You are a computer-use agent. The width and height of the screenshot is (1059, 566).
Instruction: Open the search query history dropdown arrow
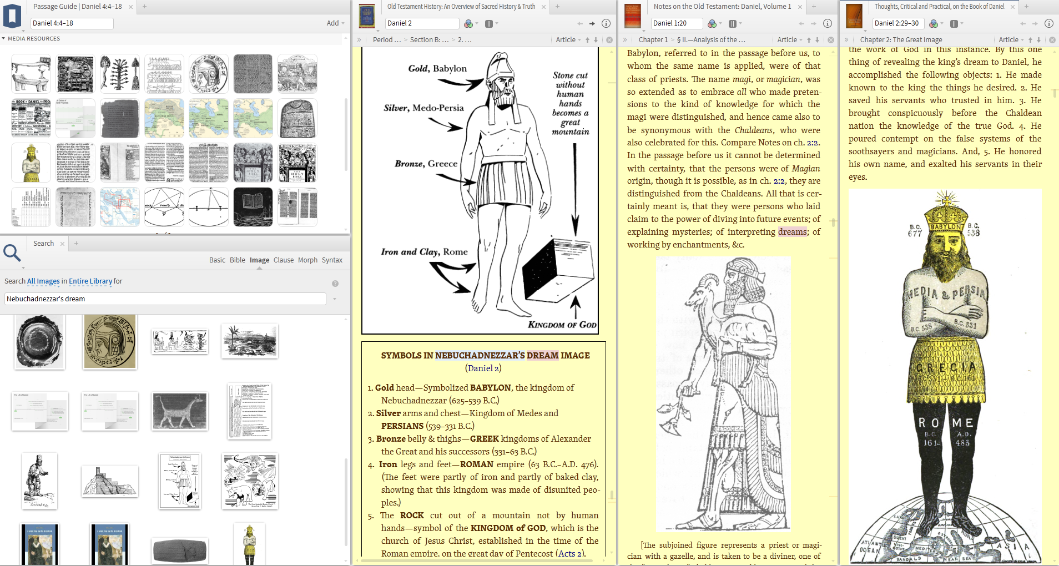tap(335, 299)
